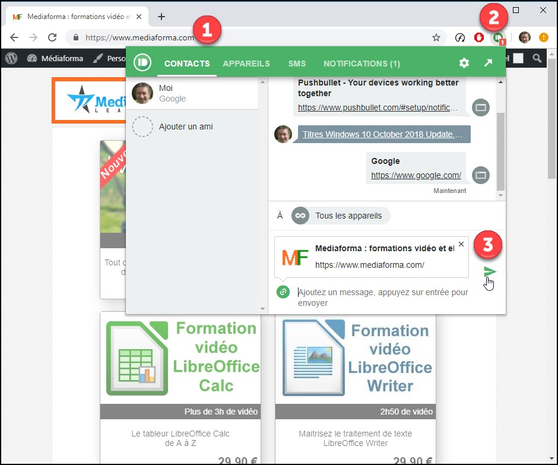This screenshot has width=558, height=465.
Task: Open the Chrome profile avatar
Action: 525,37
